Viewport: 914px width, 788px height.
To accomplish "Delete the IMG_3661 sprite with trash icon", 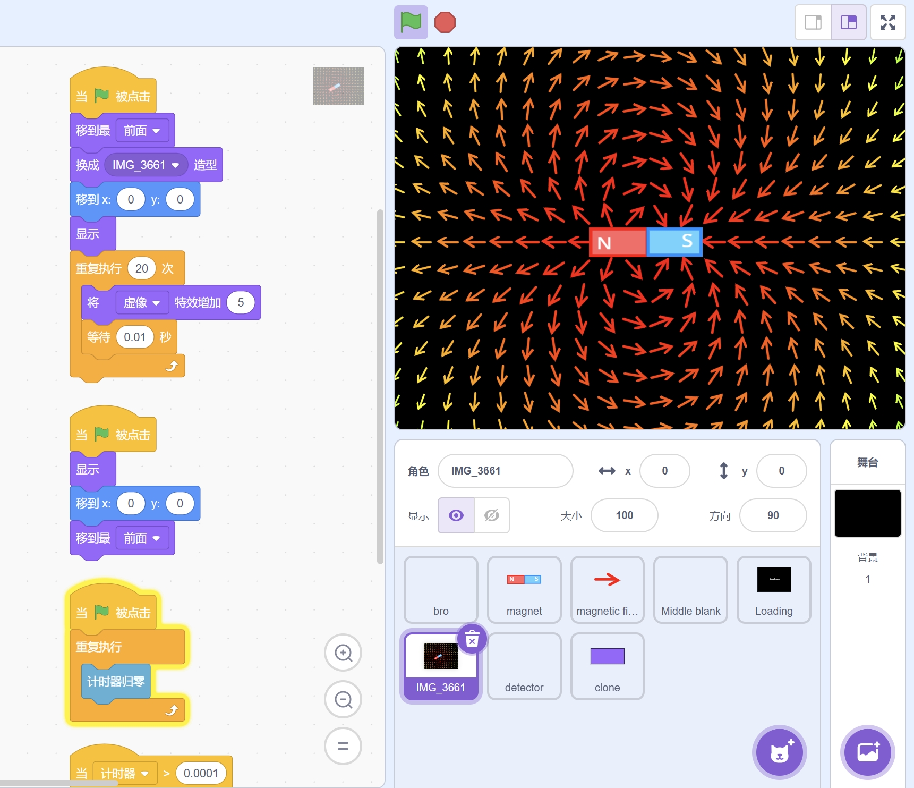I will click(472, 639).
